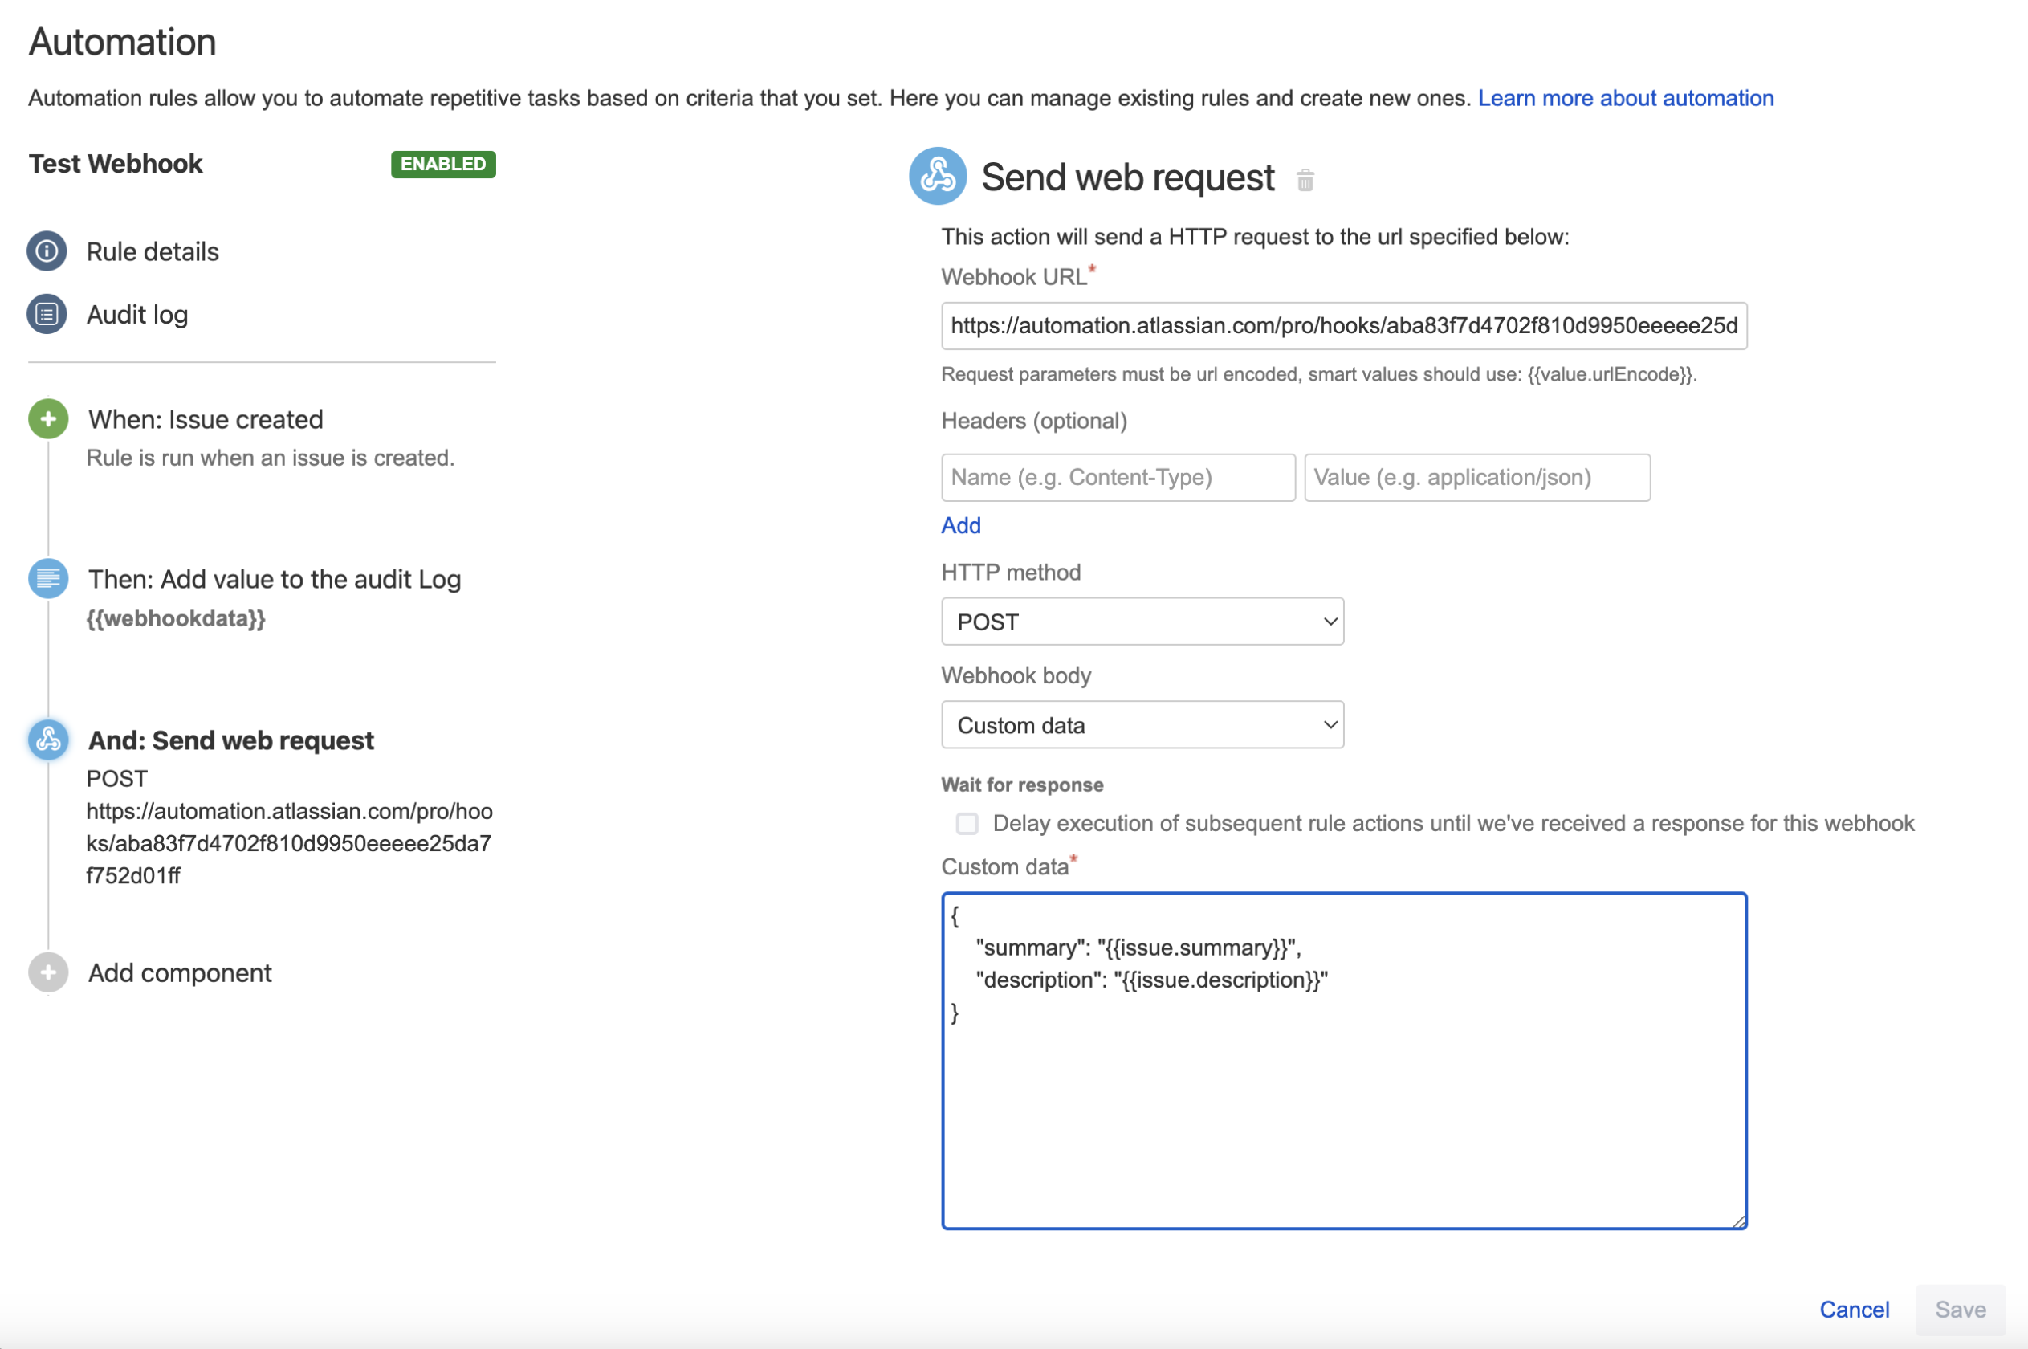Viewport: 2028px width, 1349px height.
Task: Click the Cancel link
Action: (1855, 1310)
